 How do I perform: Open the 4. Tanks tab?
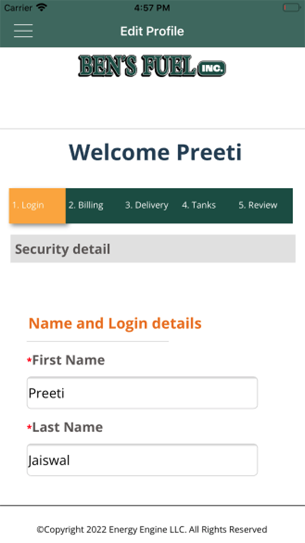coord(199,205)
